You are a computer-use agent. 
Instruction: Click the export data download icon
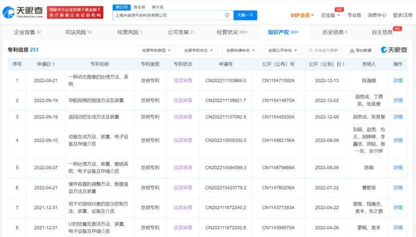tap(352, 51)
